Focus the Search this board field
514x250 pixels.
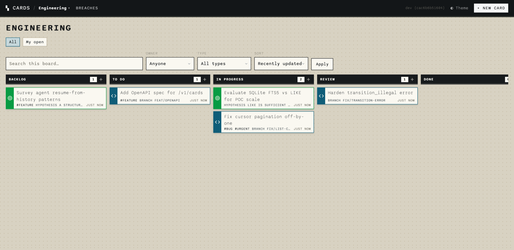(74, 63)
